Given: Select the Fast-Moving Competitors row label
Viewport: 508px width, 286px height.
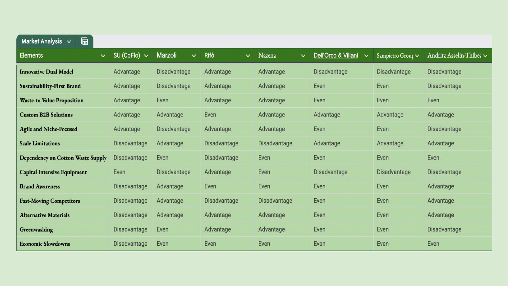Looking at the screenshot, I should [x=50, y=201].
